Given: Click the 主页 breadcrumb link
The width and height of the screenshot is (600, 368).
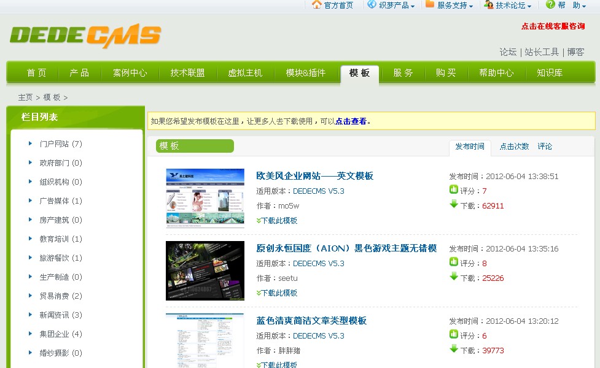Looking at the screenshot, I should pyautogui.click(x=25, y=98).
